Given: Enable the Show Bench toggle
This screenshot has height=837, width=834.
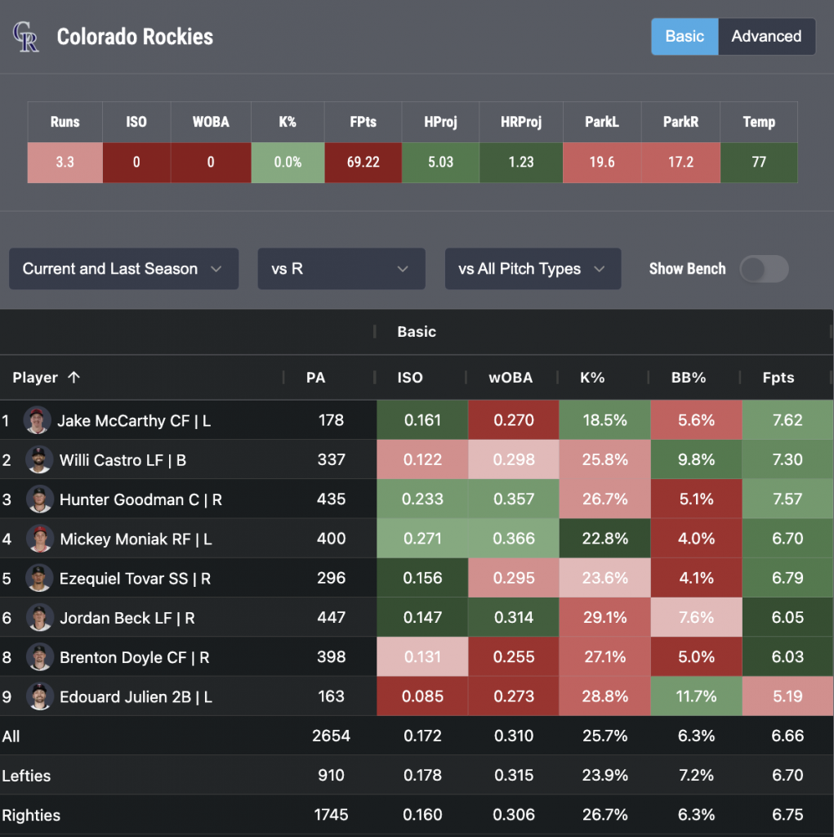Looking at the screenshot, I should click(x=763, y=269).
